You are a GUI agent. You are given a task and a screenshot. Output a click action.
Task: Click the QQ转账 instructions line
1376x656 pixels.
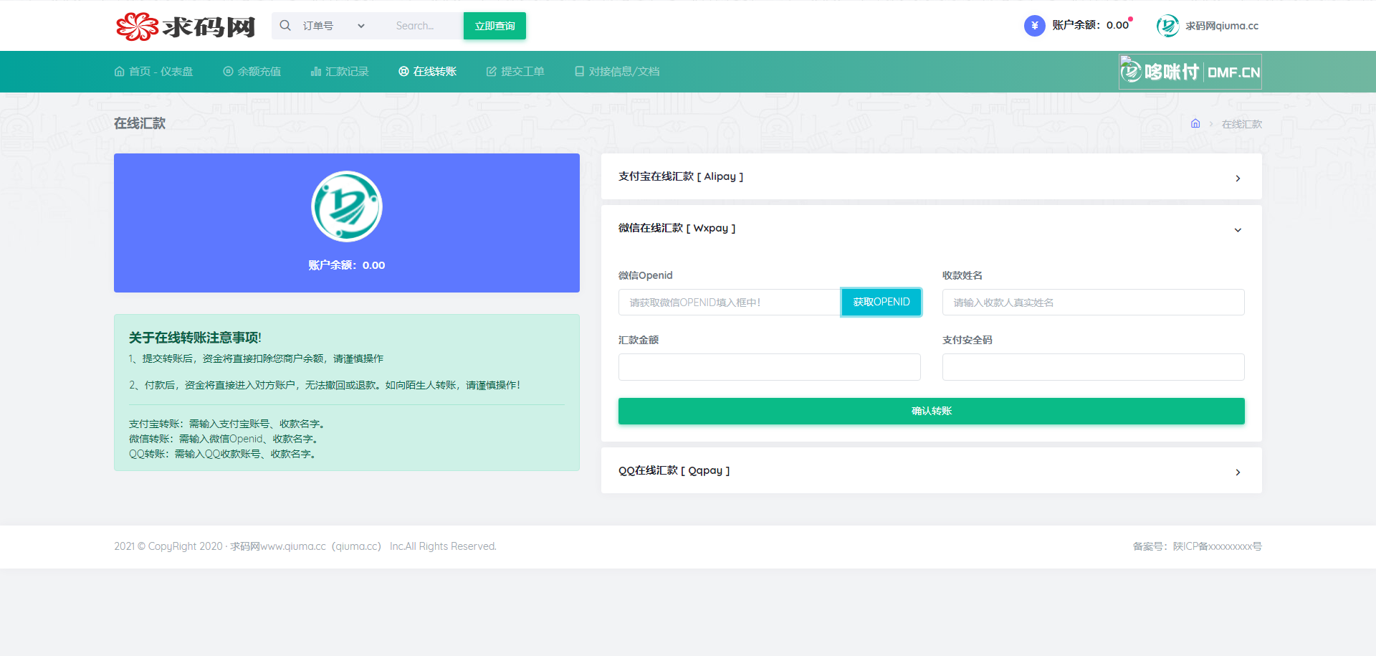click(222, 454)
